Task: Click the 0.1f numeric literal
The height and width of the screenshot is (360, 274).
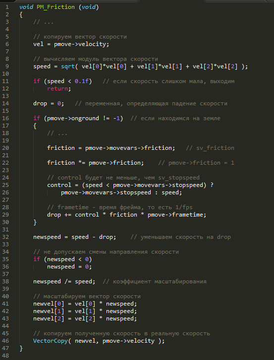Action: pos(82,81)
